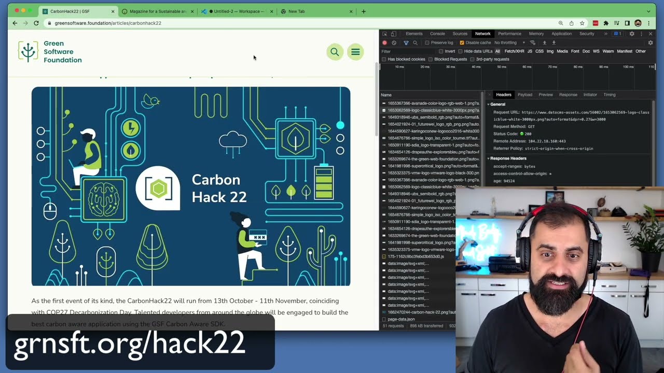Select the page-data.json request
664x373 pixels.
(418, 319)
